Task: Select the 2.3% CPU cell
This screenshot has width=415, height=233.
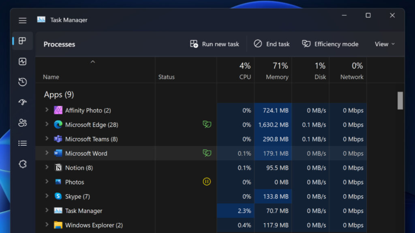Action: pyautogui.click(x=235, y=210)
